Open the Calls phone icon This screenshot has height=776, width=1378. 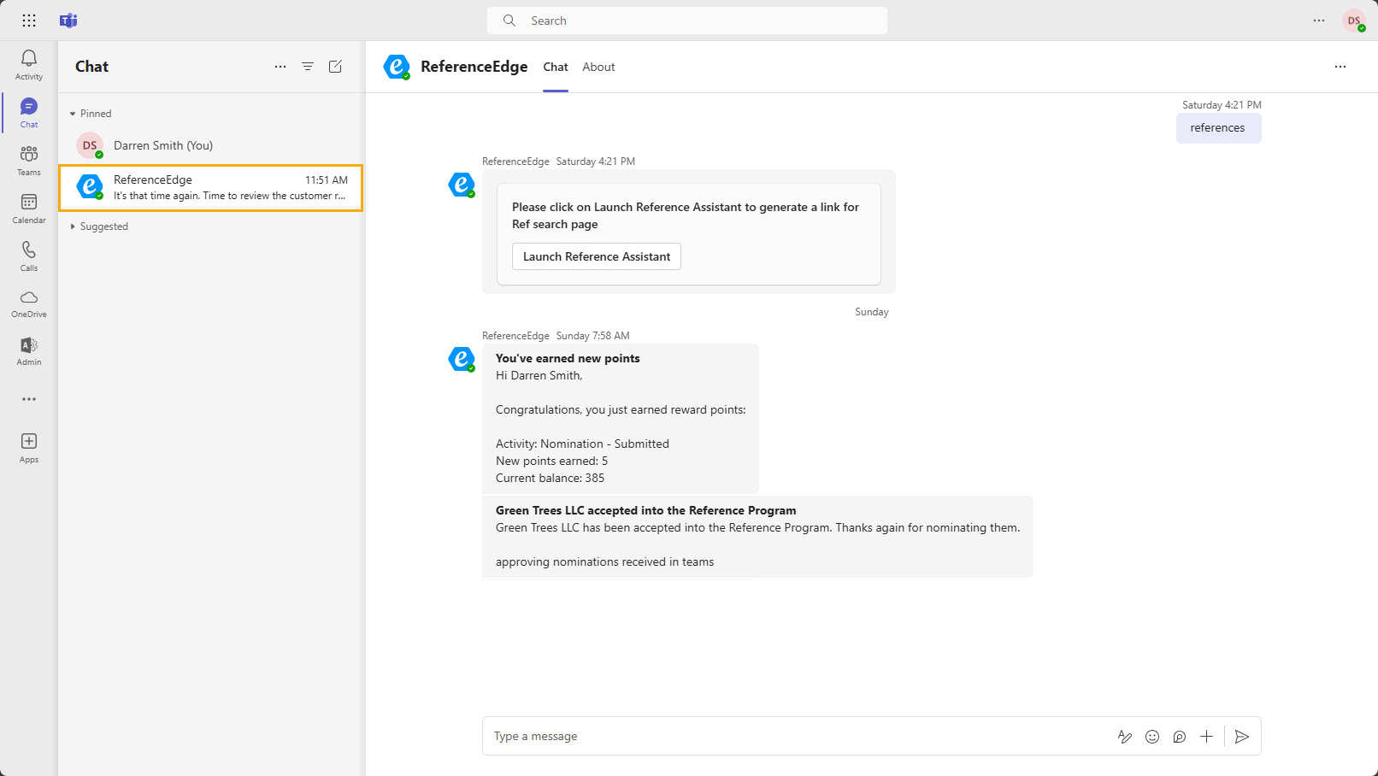[29, 256]
